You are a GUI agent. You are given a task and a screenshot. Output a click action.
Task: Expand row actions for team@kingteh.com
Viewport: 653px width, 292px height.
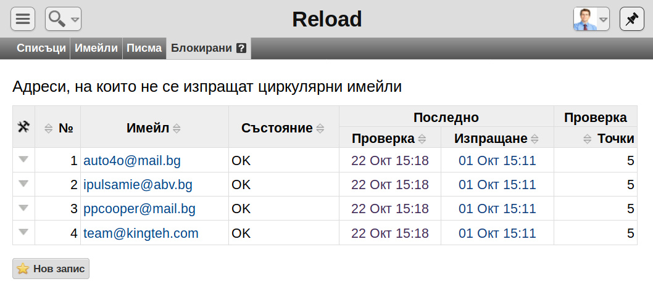(23, 232)
